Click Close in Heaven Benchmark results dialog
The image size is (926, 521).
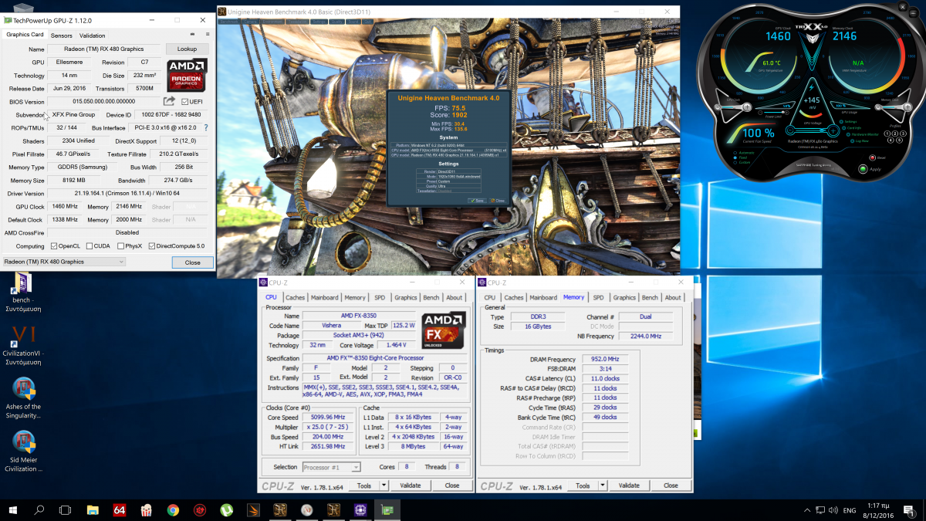(x=498, y=200)
